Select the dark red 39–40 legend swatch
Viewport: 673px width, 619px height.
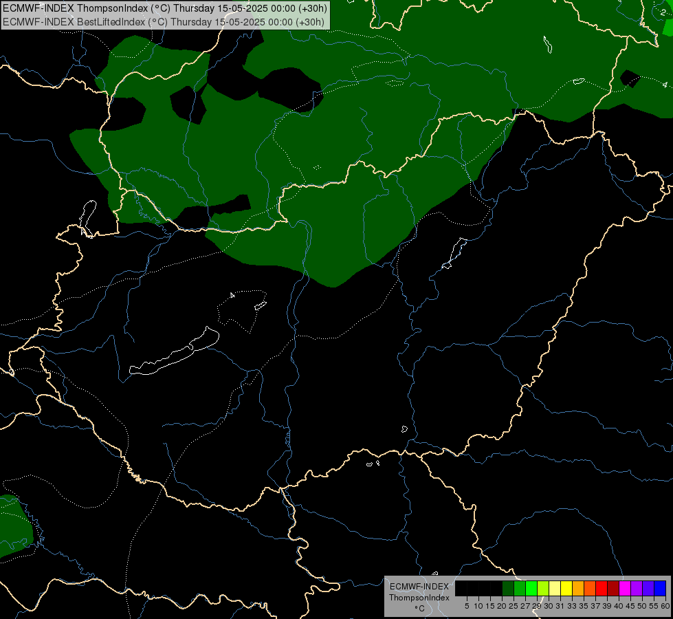[613, 588]
